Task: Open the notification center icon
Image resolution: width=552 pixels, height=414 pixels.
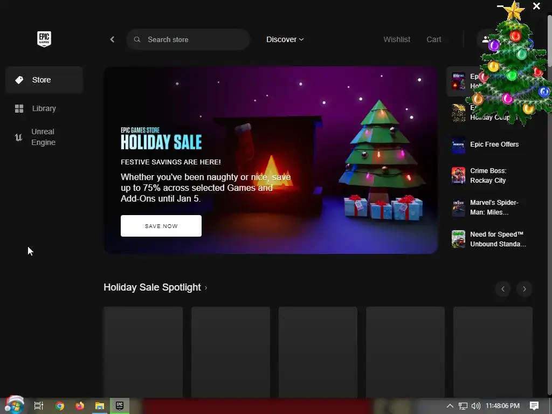Action: pos(534,406)
